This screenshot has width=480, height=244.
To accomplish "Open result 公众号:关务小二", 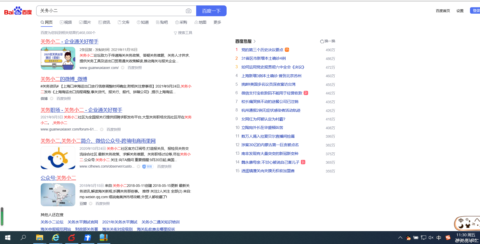I will (58, 178).
